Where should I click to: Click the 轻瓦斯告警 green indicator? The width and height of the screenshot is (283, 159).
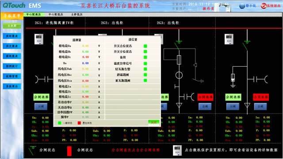145,69
